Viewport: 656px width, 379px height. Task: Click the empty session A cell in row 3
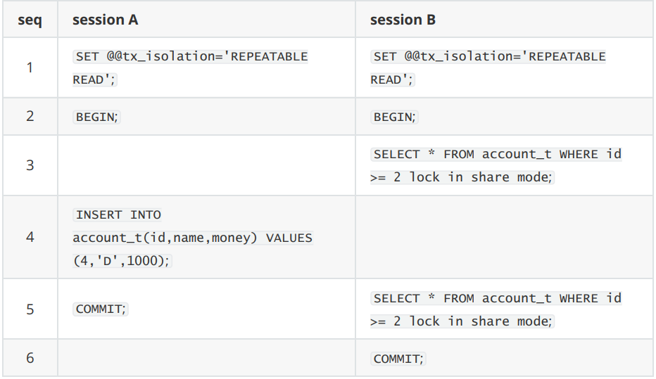tap(207, 165)
